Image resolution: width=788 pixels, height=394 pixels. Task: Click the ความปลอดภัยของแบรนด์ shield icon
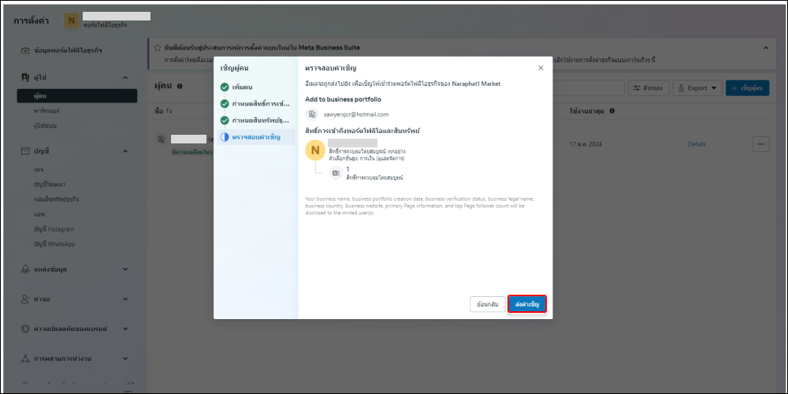click(24, 329)
